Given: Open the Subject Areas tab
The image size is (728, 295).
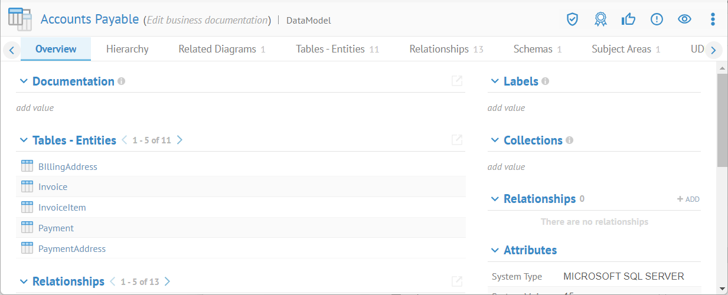Looking at the screenshot, I should pos(621,49).
